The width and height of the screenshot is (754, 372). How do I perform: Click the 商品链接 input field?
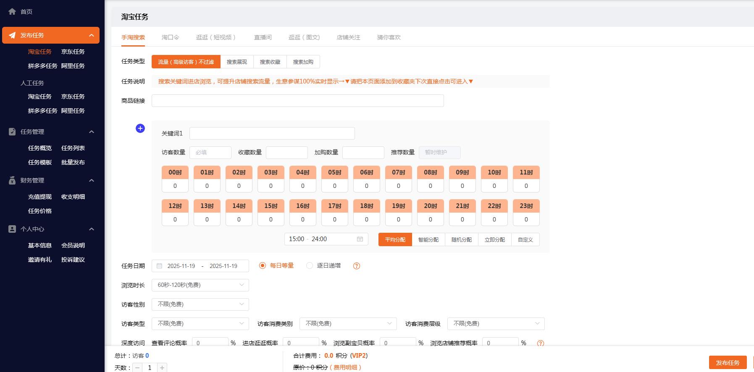297,101
